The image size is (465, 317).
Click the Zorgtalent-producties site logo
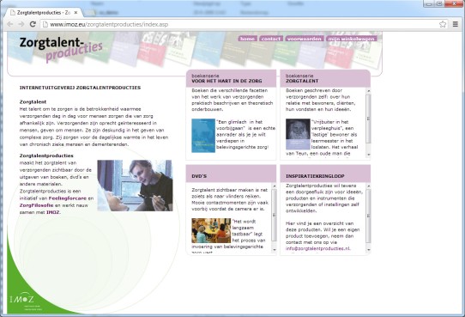[61, 48]
